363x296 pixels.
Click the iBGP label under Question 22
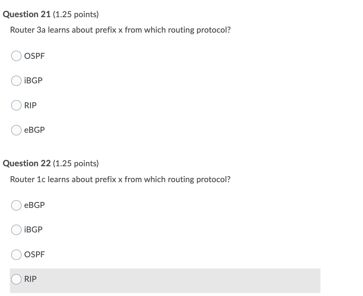[33, 230]
